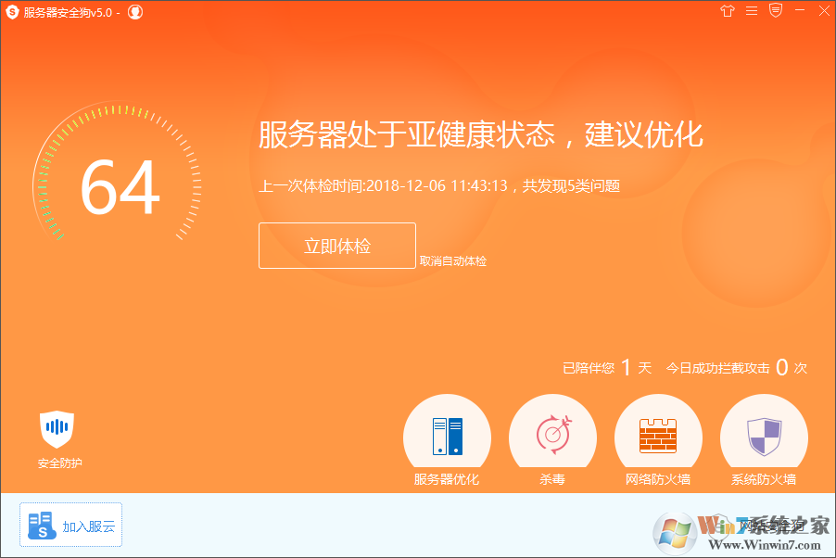Image resolution: width=836 pixels, height=558 pixels.
Task: Open the hamburger main menu
Action: [751, 11]
